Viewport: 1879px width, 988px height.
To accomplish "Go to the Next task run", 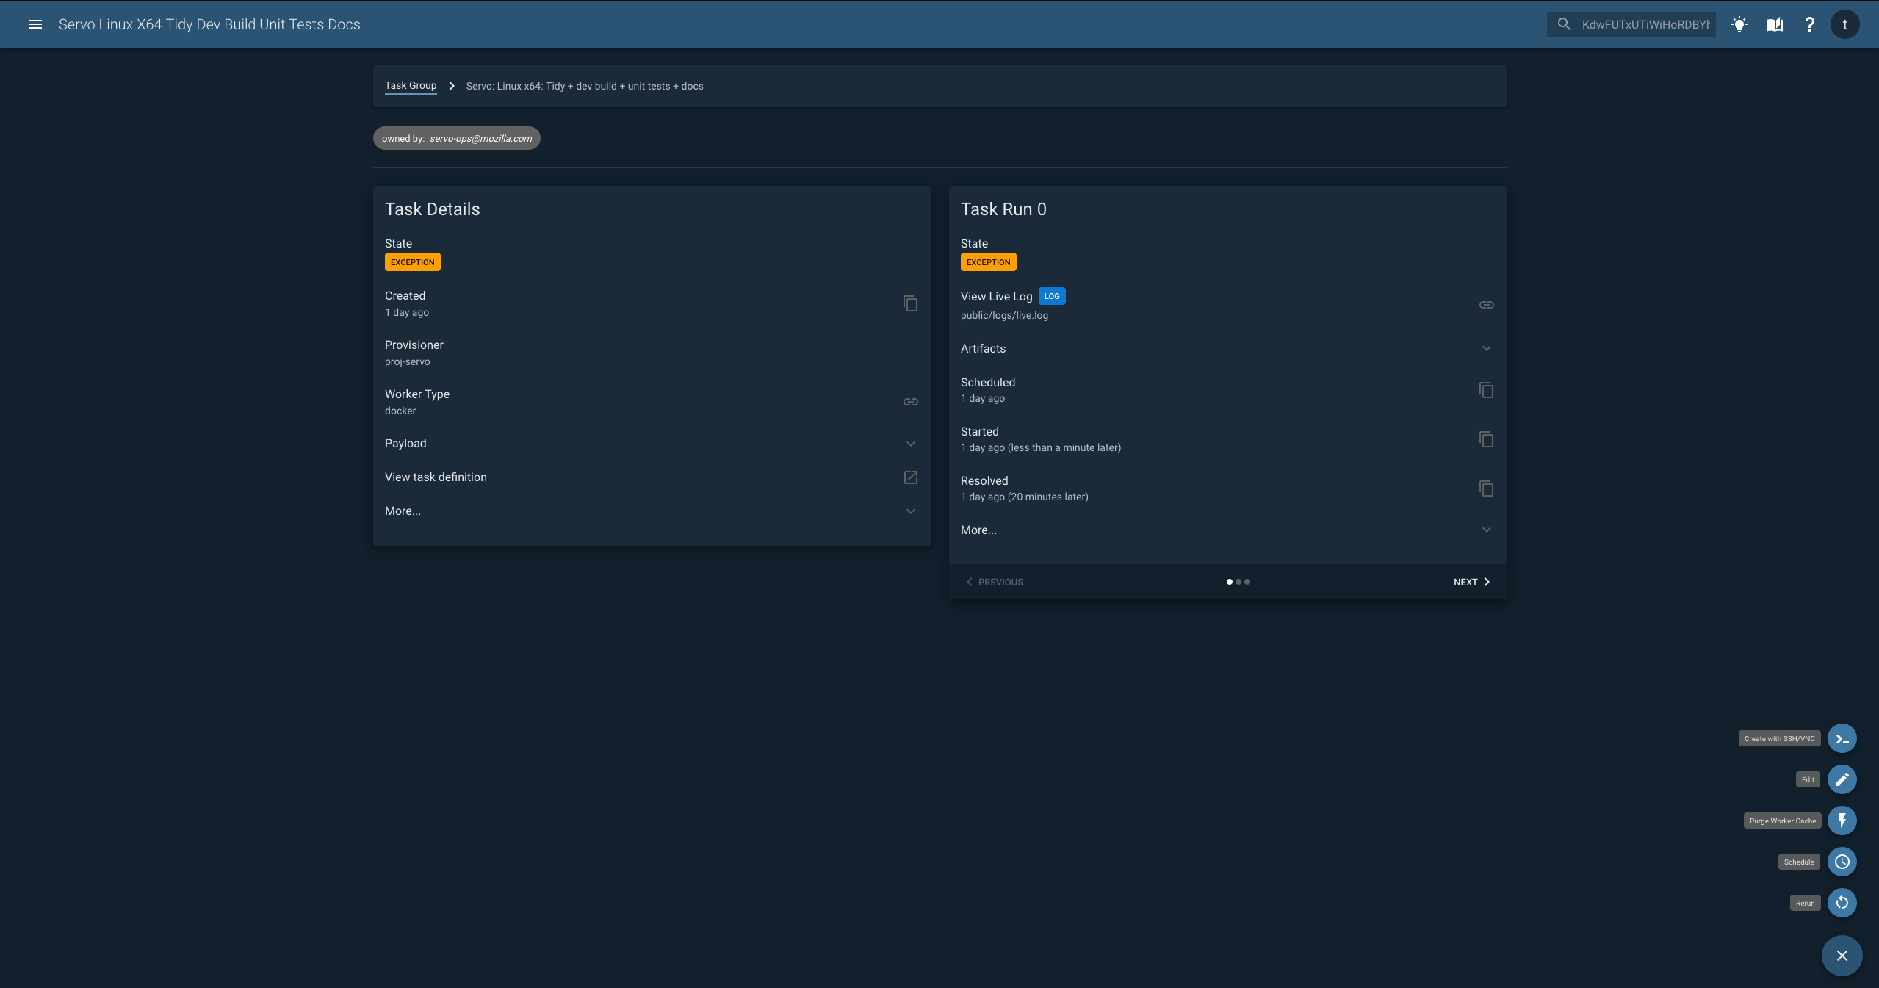I will (x=1470, y=582).
